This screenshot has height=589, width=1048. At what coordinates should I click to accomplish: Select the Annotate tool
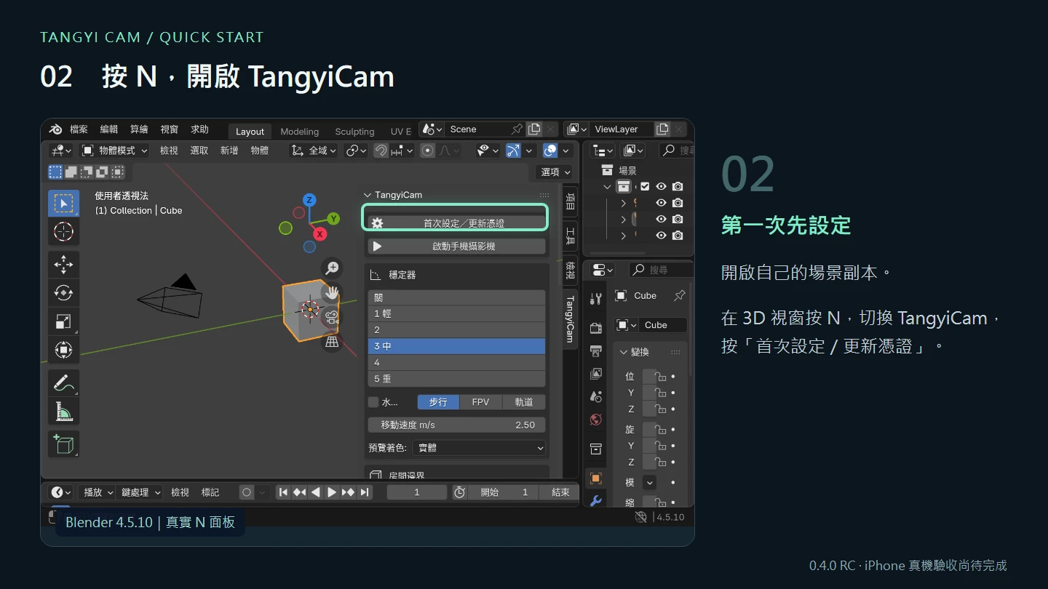click(63, 382)
